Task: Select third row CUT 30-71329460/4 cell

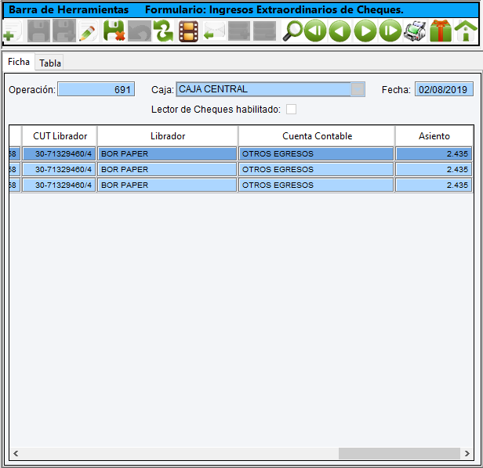Action: coord(59,185)
